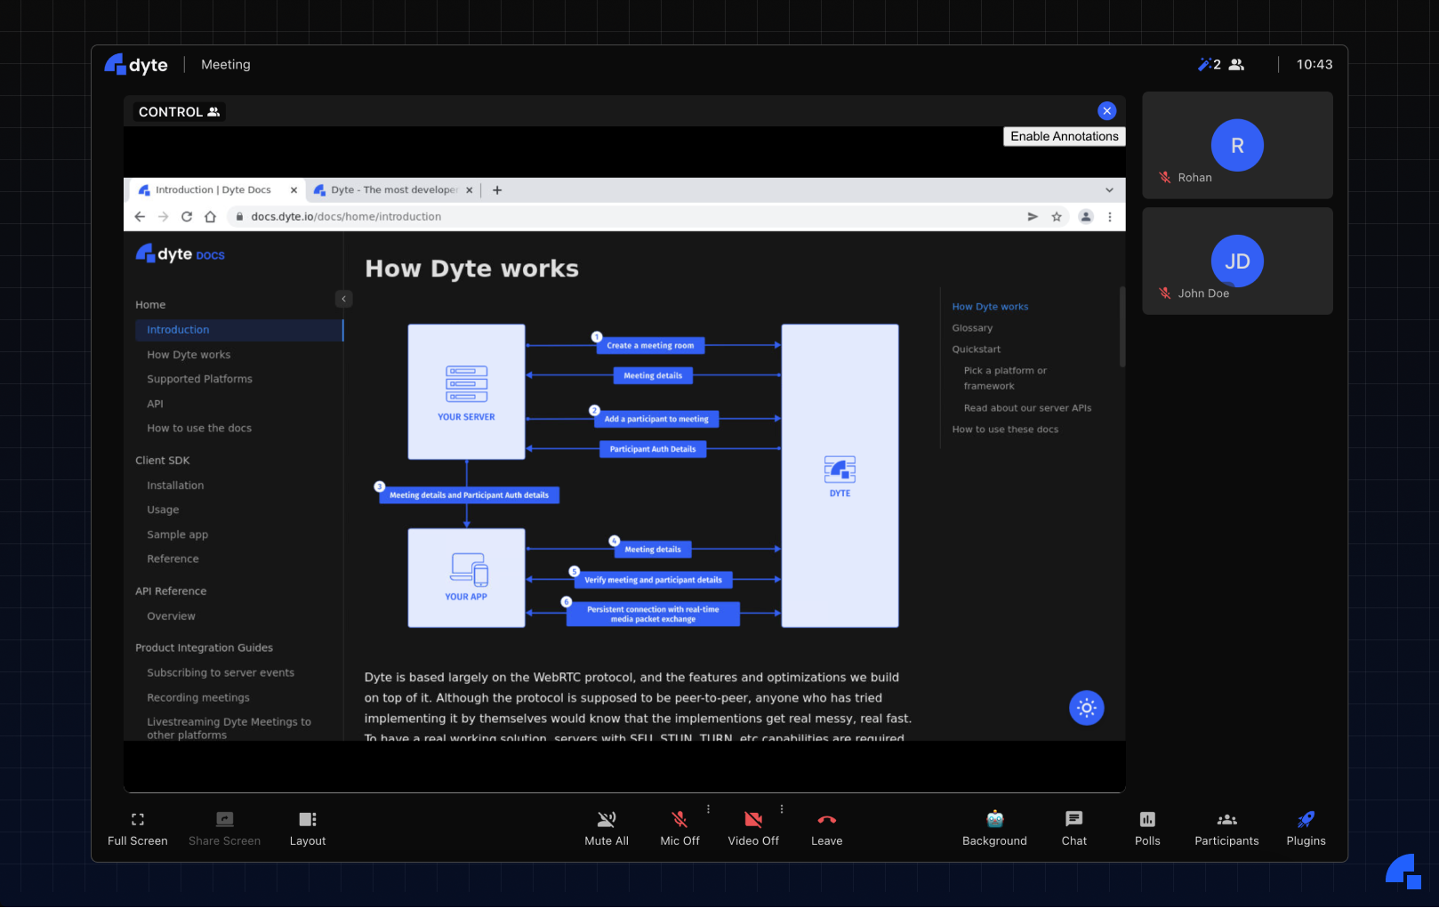
Task: Click the Share Screen button
Action: pos(224,829)
